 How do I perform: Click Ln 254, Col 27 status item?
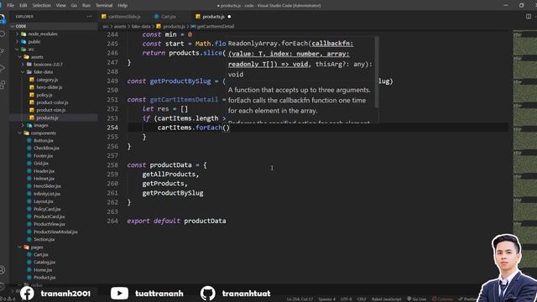(300, 299)
